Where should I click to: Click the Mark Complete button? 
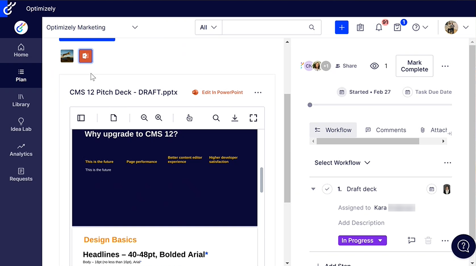414,66
